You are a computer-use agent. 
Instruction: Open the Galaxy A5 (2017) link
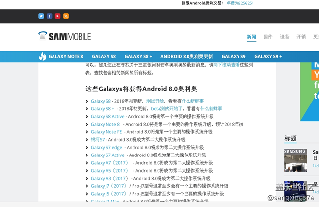coord(109,171)
